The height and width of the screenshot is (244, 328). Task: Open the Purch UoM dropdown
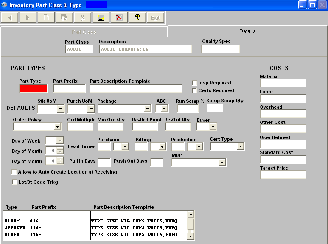click(x=91, y=109)
